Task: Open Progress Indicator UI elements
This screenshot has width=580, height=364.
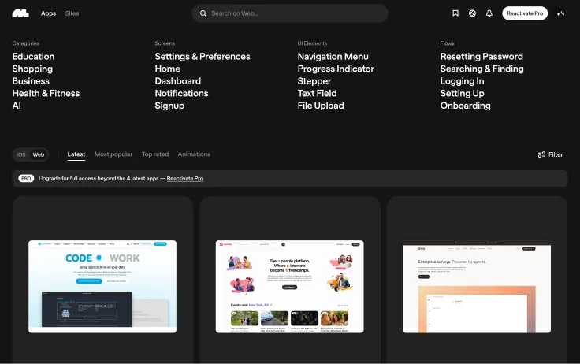Action: click(336, 69)
